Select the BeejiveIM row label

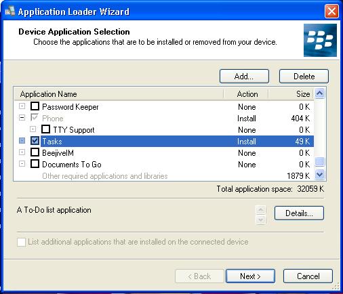tap(58, 153)
